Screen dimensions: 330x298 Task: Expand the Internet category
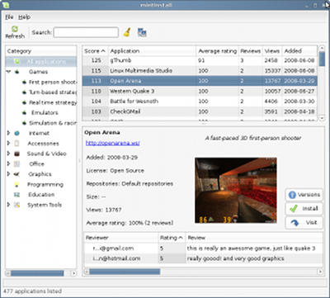point(8,133)
